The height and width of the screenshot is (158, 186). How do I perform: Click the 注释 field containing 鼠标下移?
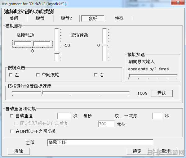[x=100, y=142]
